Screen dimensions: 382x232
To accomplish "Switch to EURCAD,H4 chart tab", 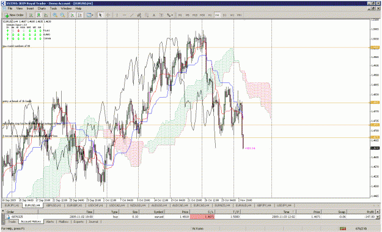I will 201,206.
